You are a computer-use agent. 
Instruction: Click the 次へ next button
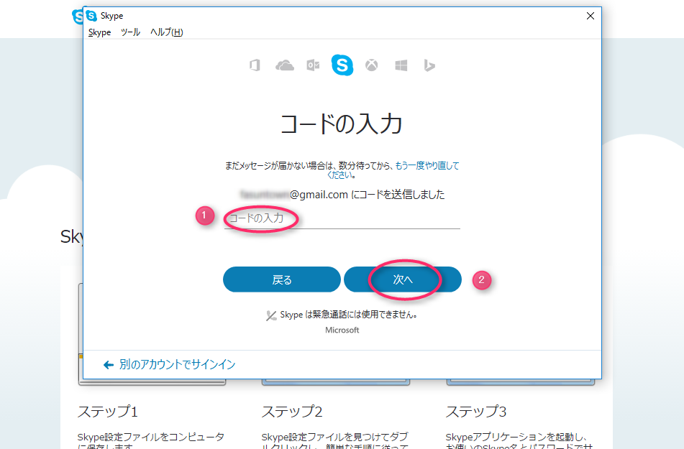click(403, 279)
